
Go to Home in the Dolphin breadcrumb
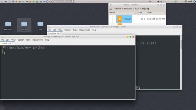118,9
